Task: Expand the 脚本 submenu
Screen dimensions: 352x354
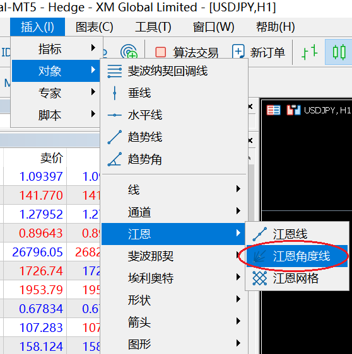Action: tap(57, 115)
